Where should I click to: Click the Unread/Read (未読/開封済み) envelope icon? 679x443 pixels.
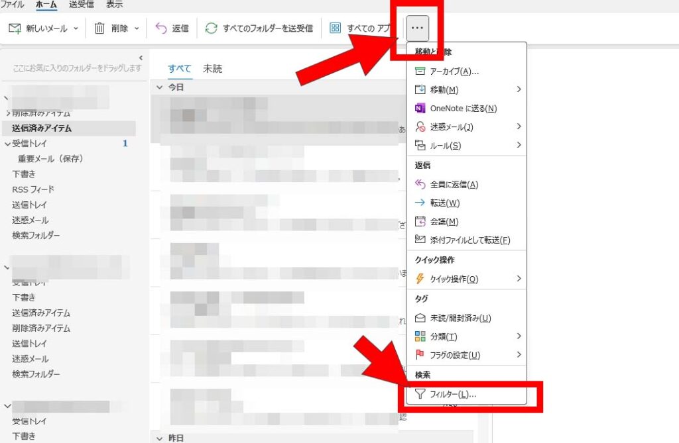point(420,319)
